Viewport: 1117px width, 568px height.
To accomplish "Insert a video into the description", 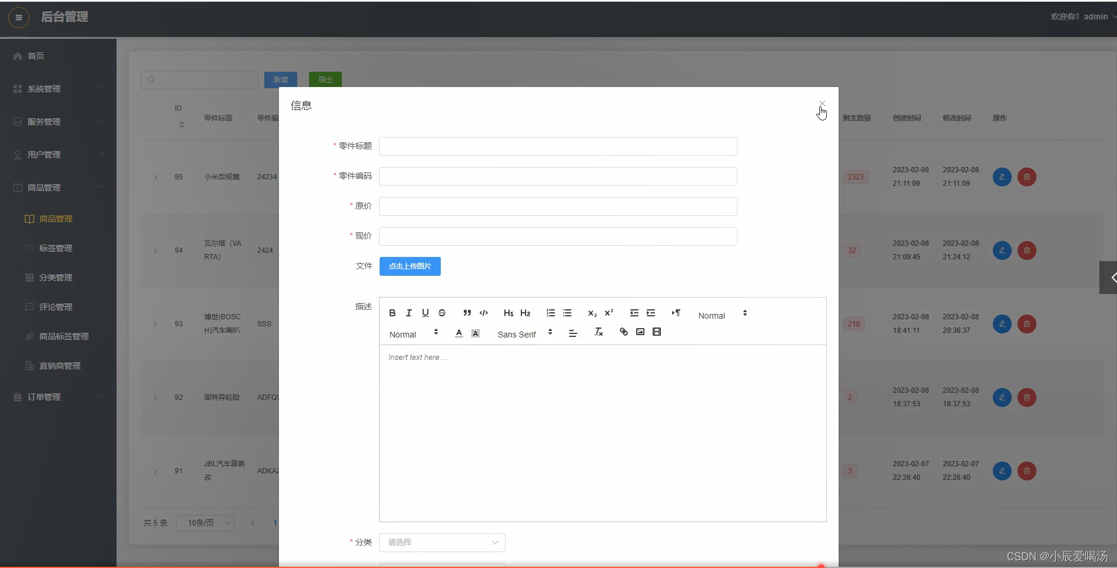I will click(x=657, y=332).
